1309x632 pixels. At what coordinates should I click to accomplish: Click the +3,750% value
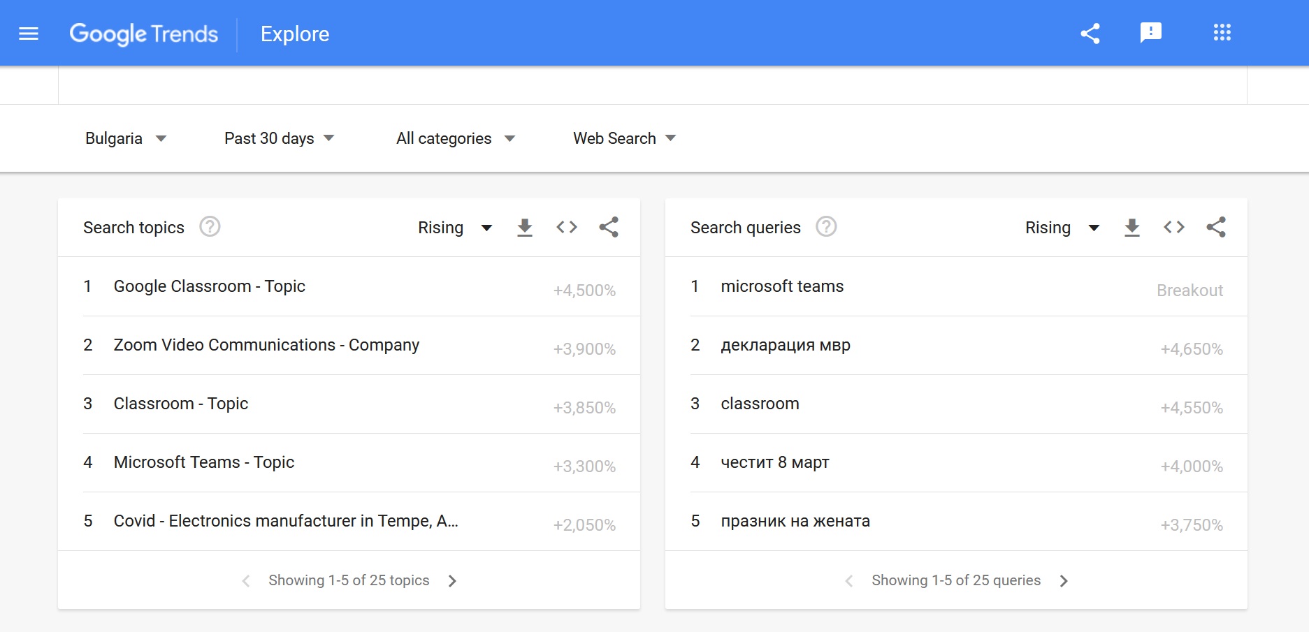pyautogui.click(x=1192, y=525)
